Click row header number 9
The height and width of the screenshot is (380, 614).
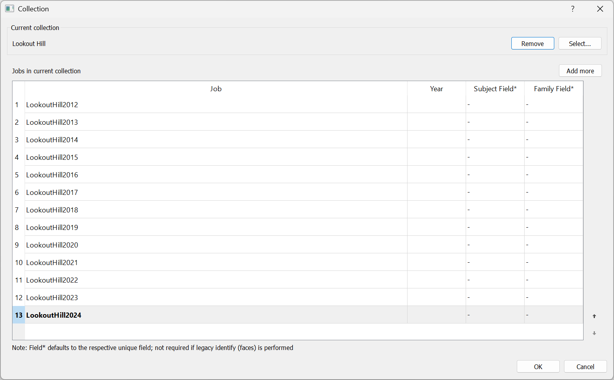click(x=18, y=245)
